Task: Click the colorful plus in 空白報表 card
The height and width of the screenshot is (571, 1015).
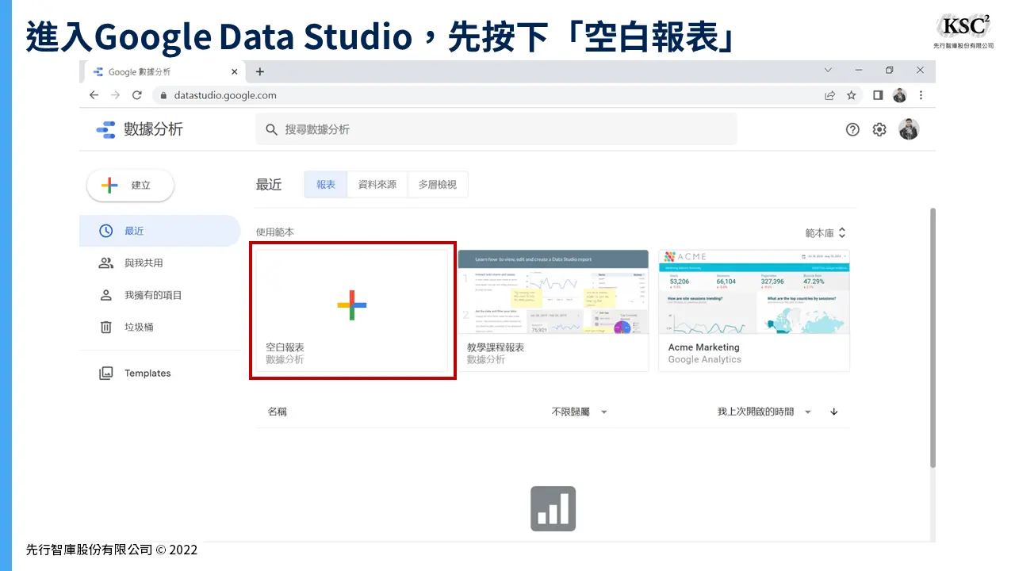Action: [x=351, y=305]
